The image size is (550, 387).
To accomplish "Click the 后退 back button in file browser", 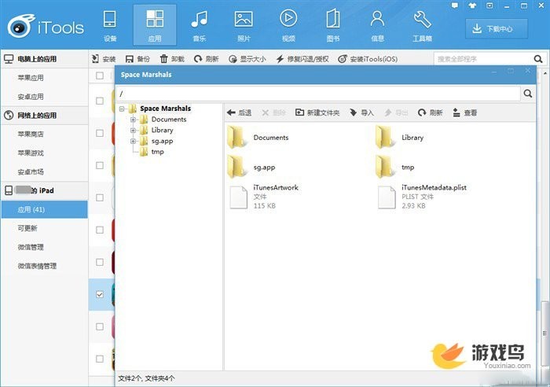I will click(x=239, y=112).
